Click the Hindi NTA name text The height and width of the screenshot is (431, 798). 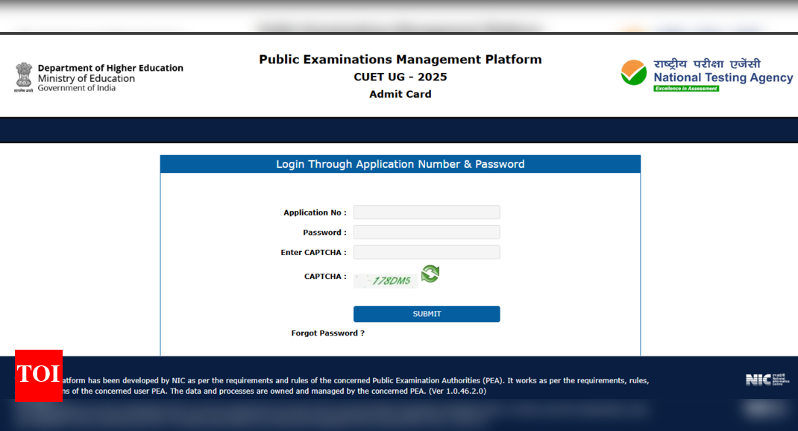pos(707,64)
